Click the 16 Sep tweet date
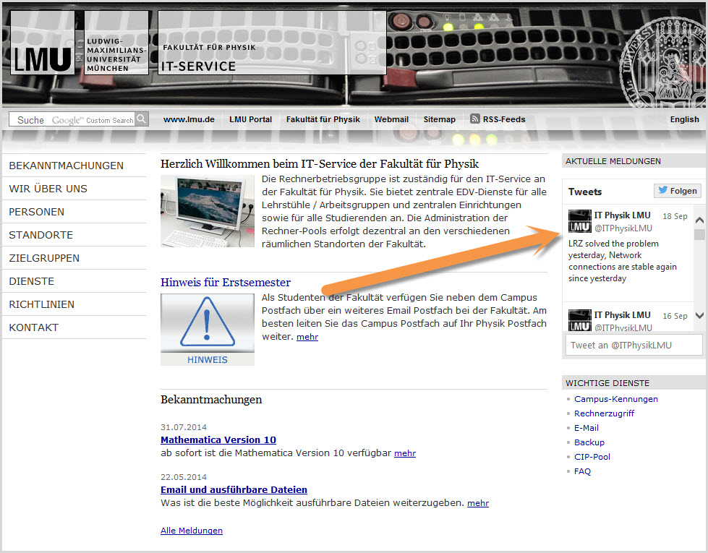The image size is (708, 553). 675,316
